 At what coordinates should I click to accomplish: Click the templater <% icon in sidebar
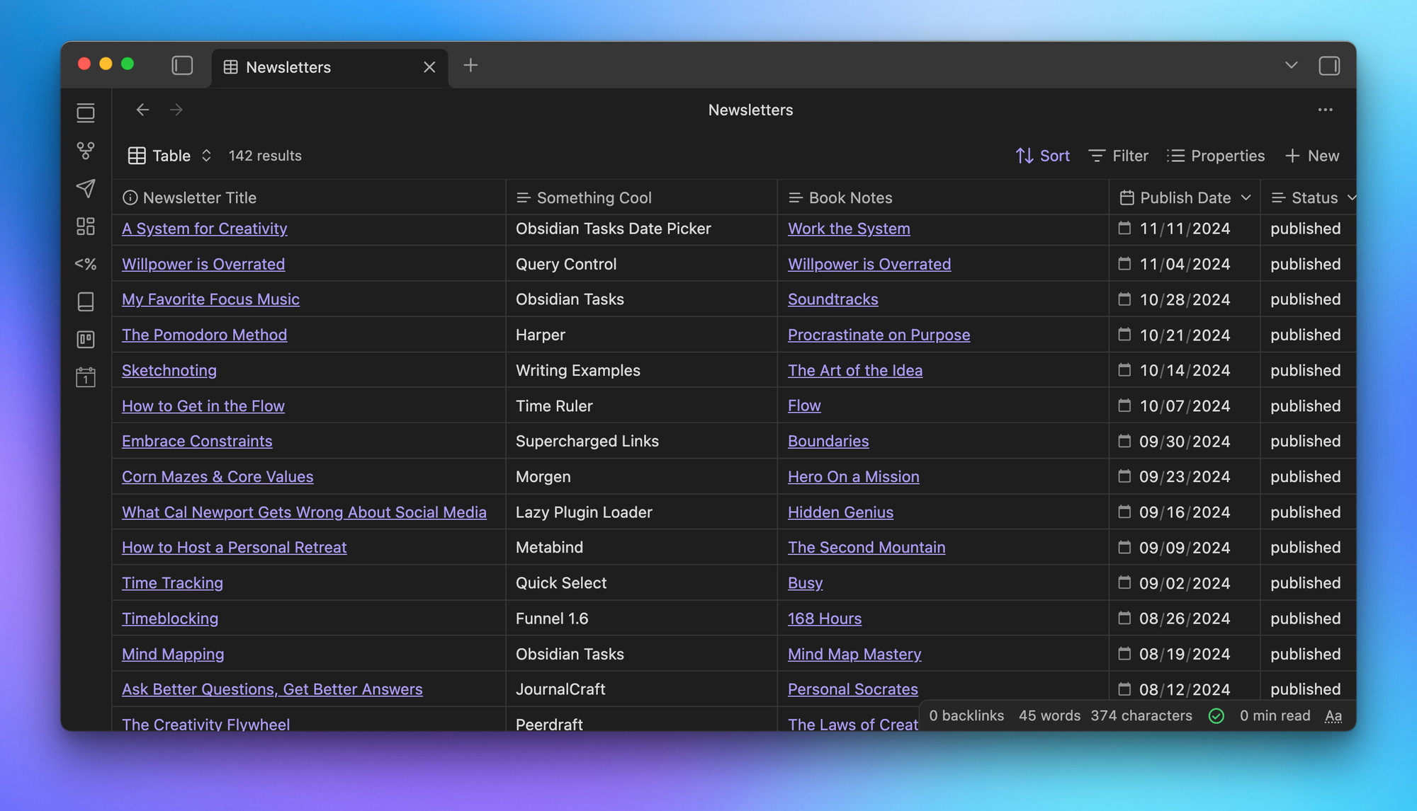tap(86, 264)
